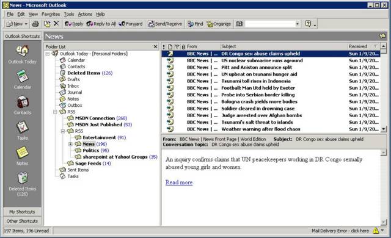
Task: Sort by Received column header
Action: coord(364,46)
